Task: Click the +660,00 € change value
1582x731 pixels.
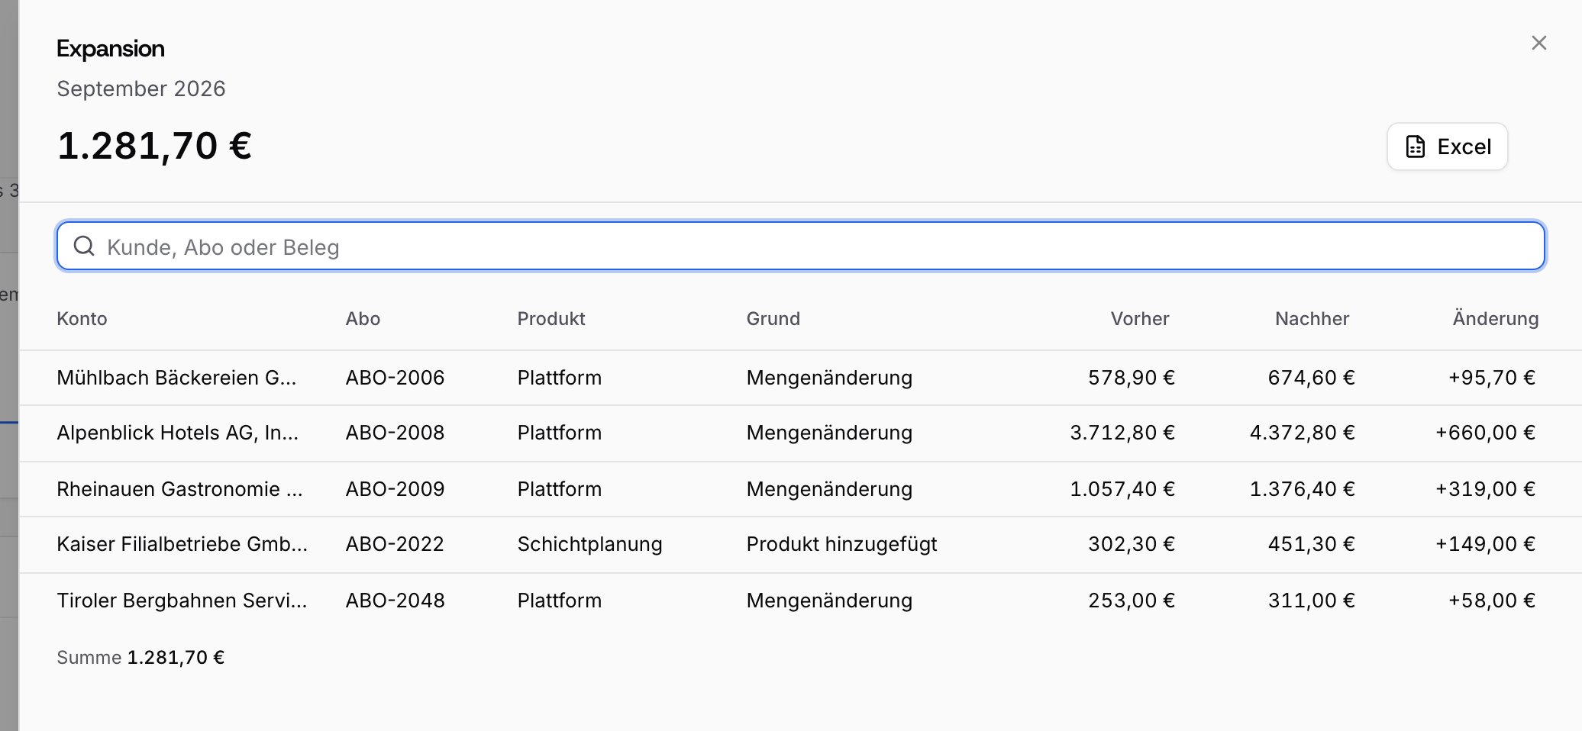Action: [x=1485, y=433]
